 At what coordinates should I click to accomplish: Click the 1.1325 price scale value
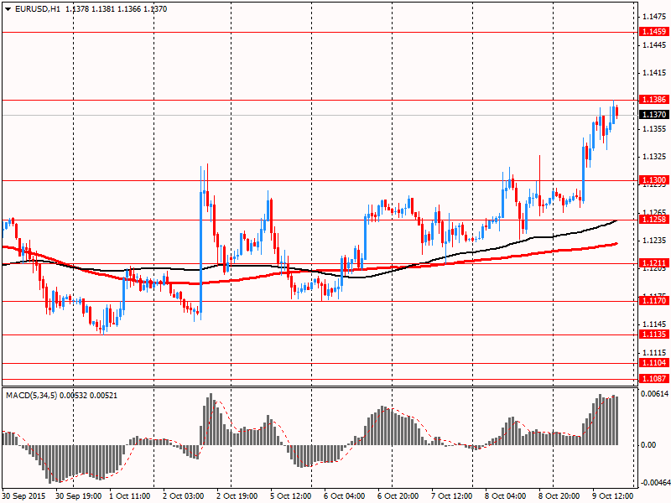click(x=654, y=157)
